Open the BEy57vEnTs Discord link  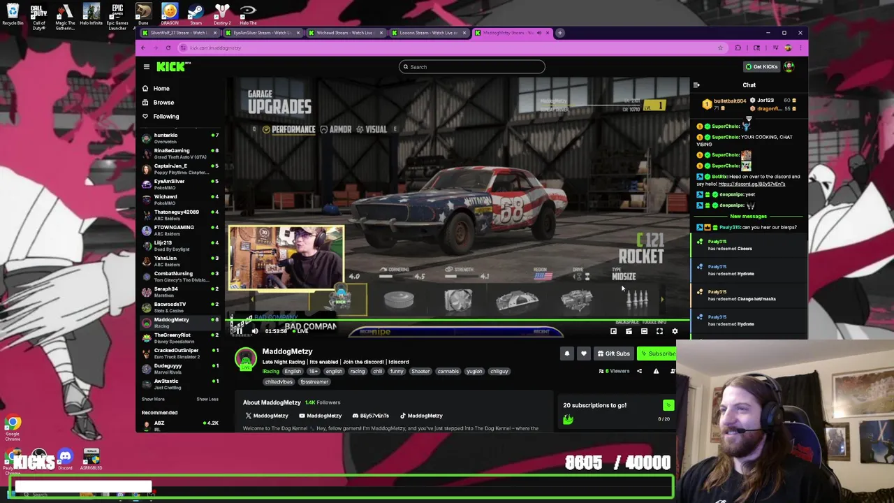(x=371, y=416)
